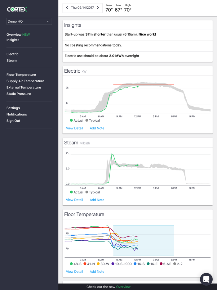Image resolution: width=217 pixels, height=290 pixels.
Task: Toggle the 48-S series legend dot
Action: [x=71, y=264]
